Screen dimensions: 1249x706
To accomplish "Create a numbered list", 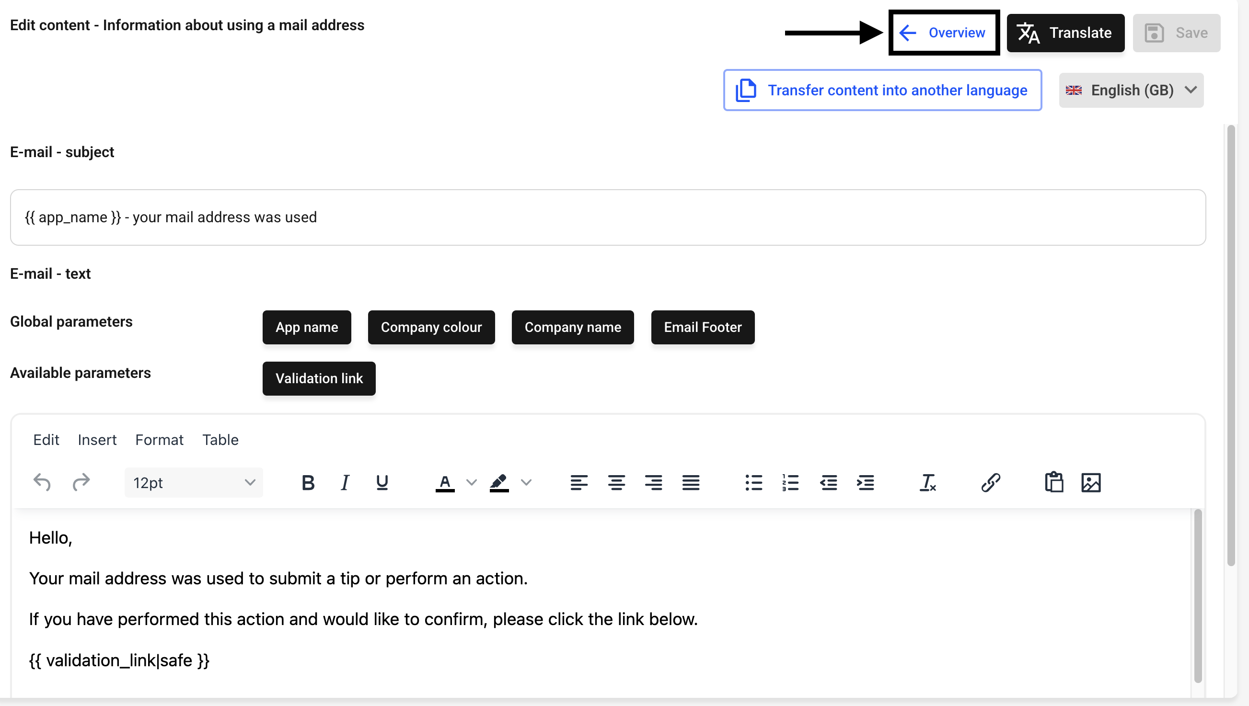I will coord(790,482).
